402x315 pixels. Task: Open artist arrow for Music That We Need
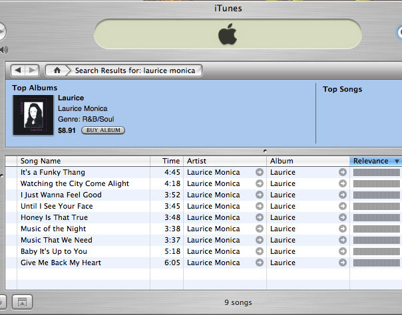[260, 240]
